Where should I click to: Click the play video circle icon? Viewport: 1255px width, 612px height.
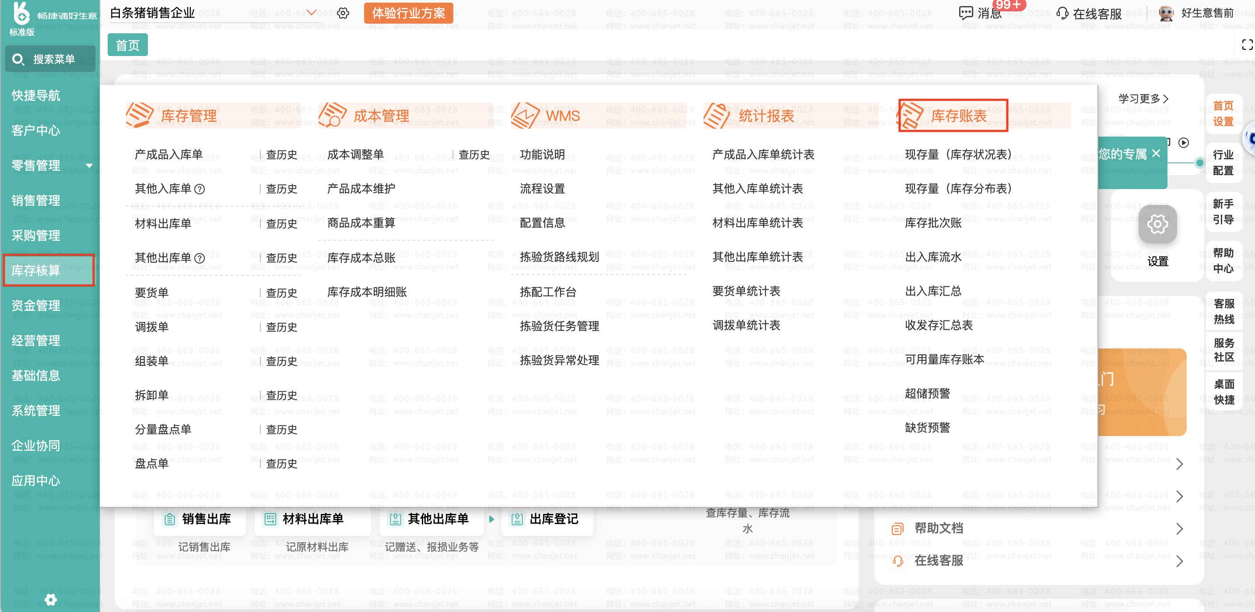coord(1183,143)
